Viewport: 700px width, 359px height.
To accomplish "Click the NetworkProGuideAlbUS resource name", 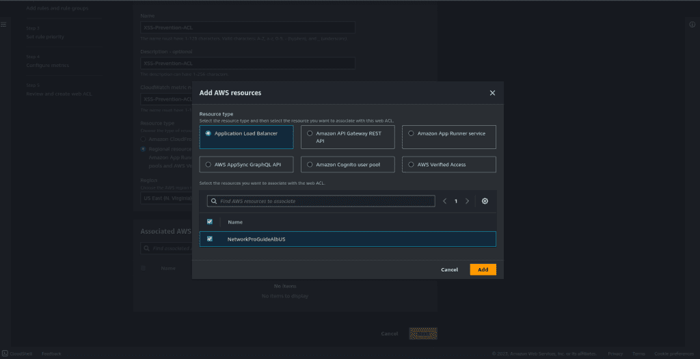I will 256,239.
